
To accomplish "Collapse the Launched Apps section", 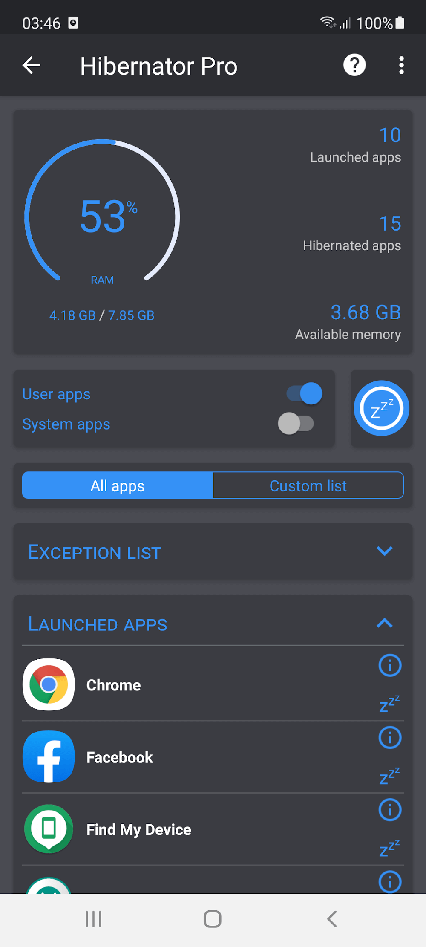I will 384,624.
